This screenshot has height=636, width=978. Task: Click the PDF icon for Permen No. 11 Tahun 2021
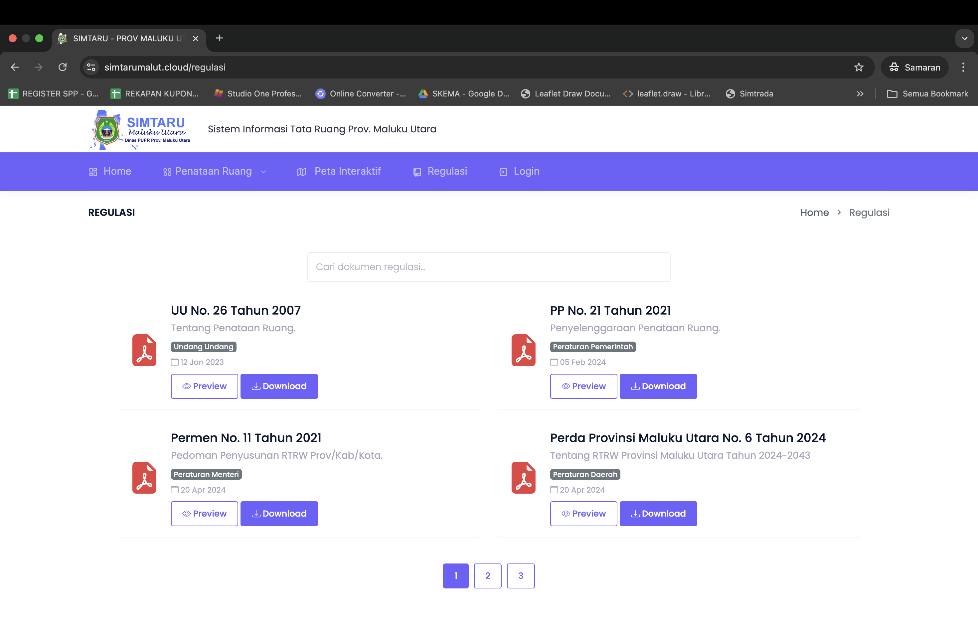point(144,477)
